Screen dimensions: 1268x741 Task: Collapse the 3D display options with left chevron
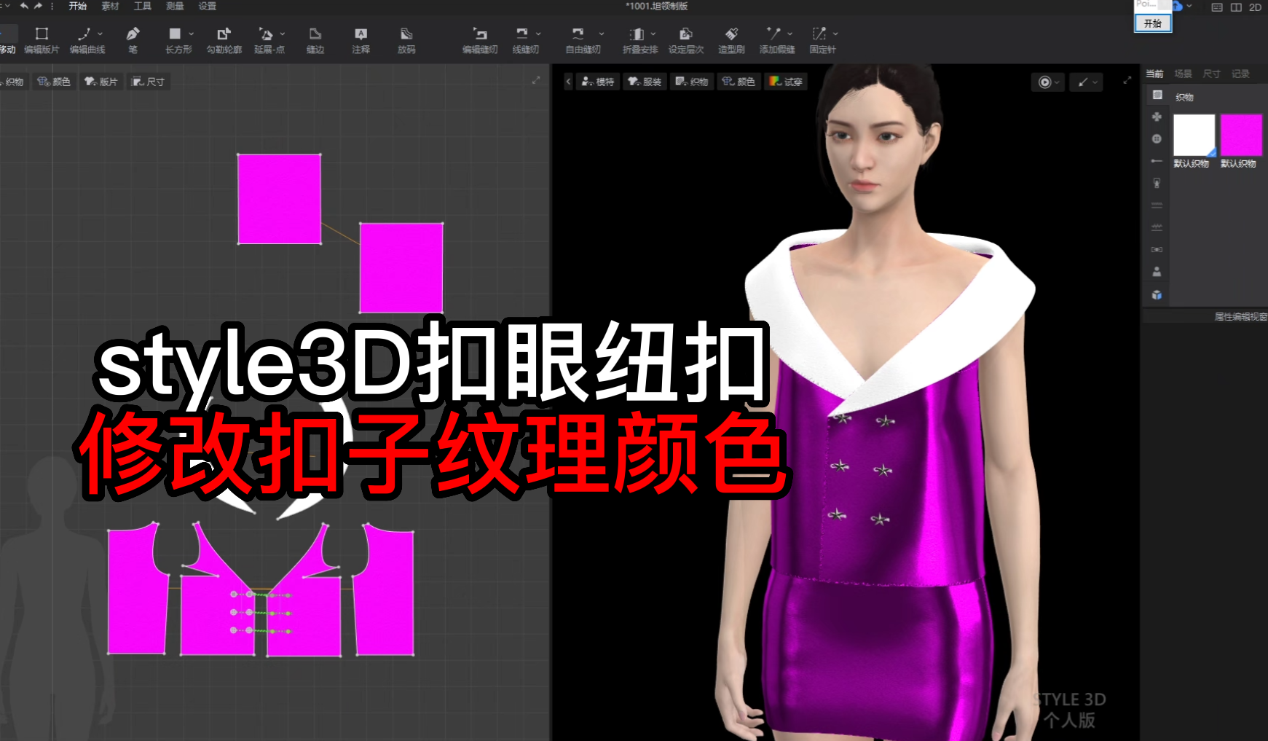(568, 82)
